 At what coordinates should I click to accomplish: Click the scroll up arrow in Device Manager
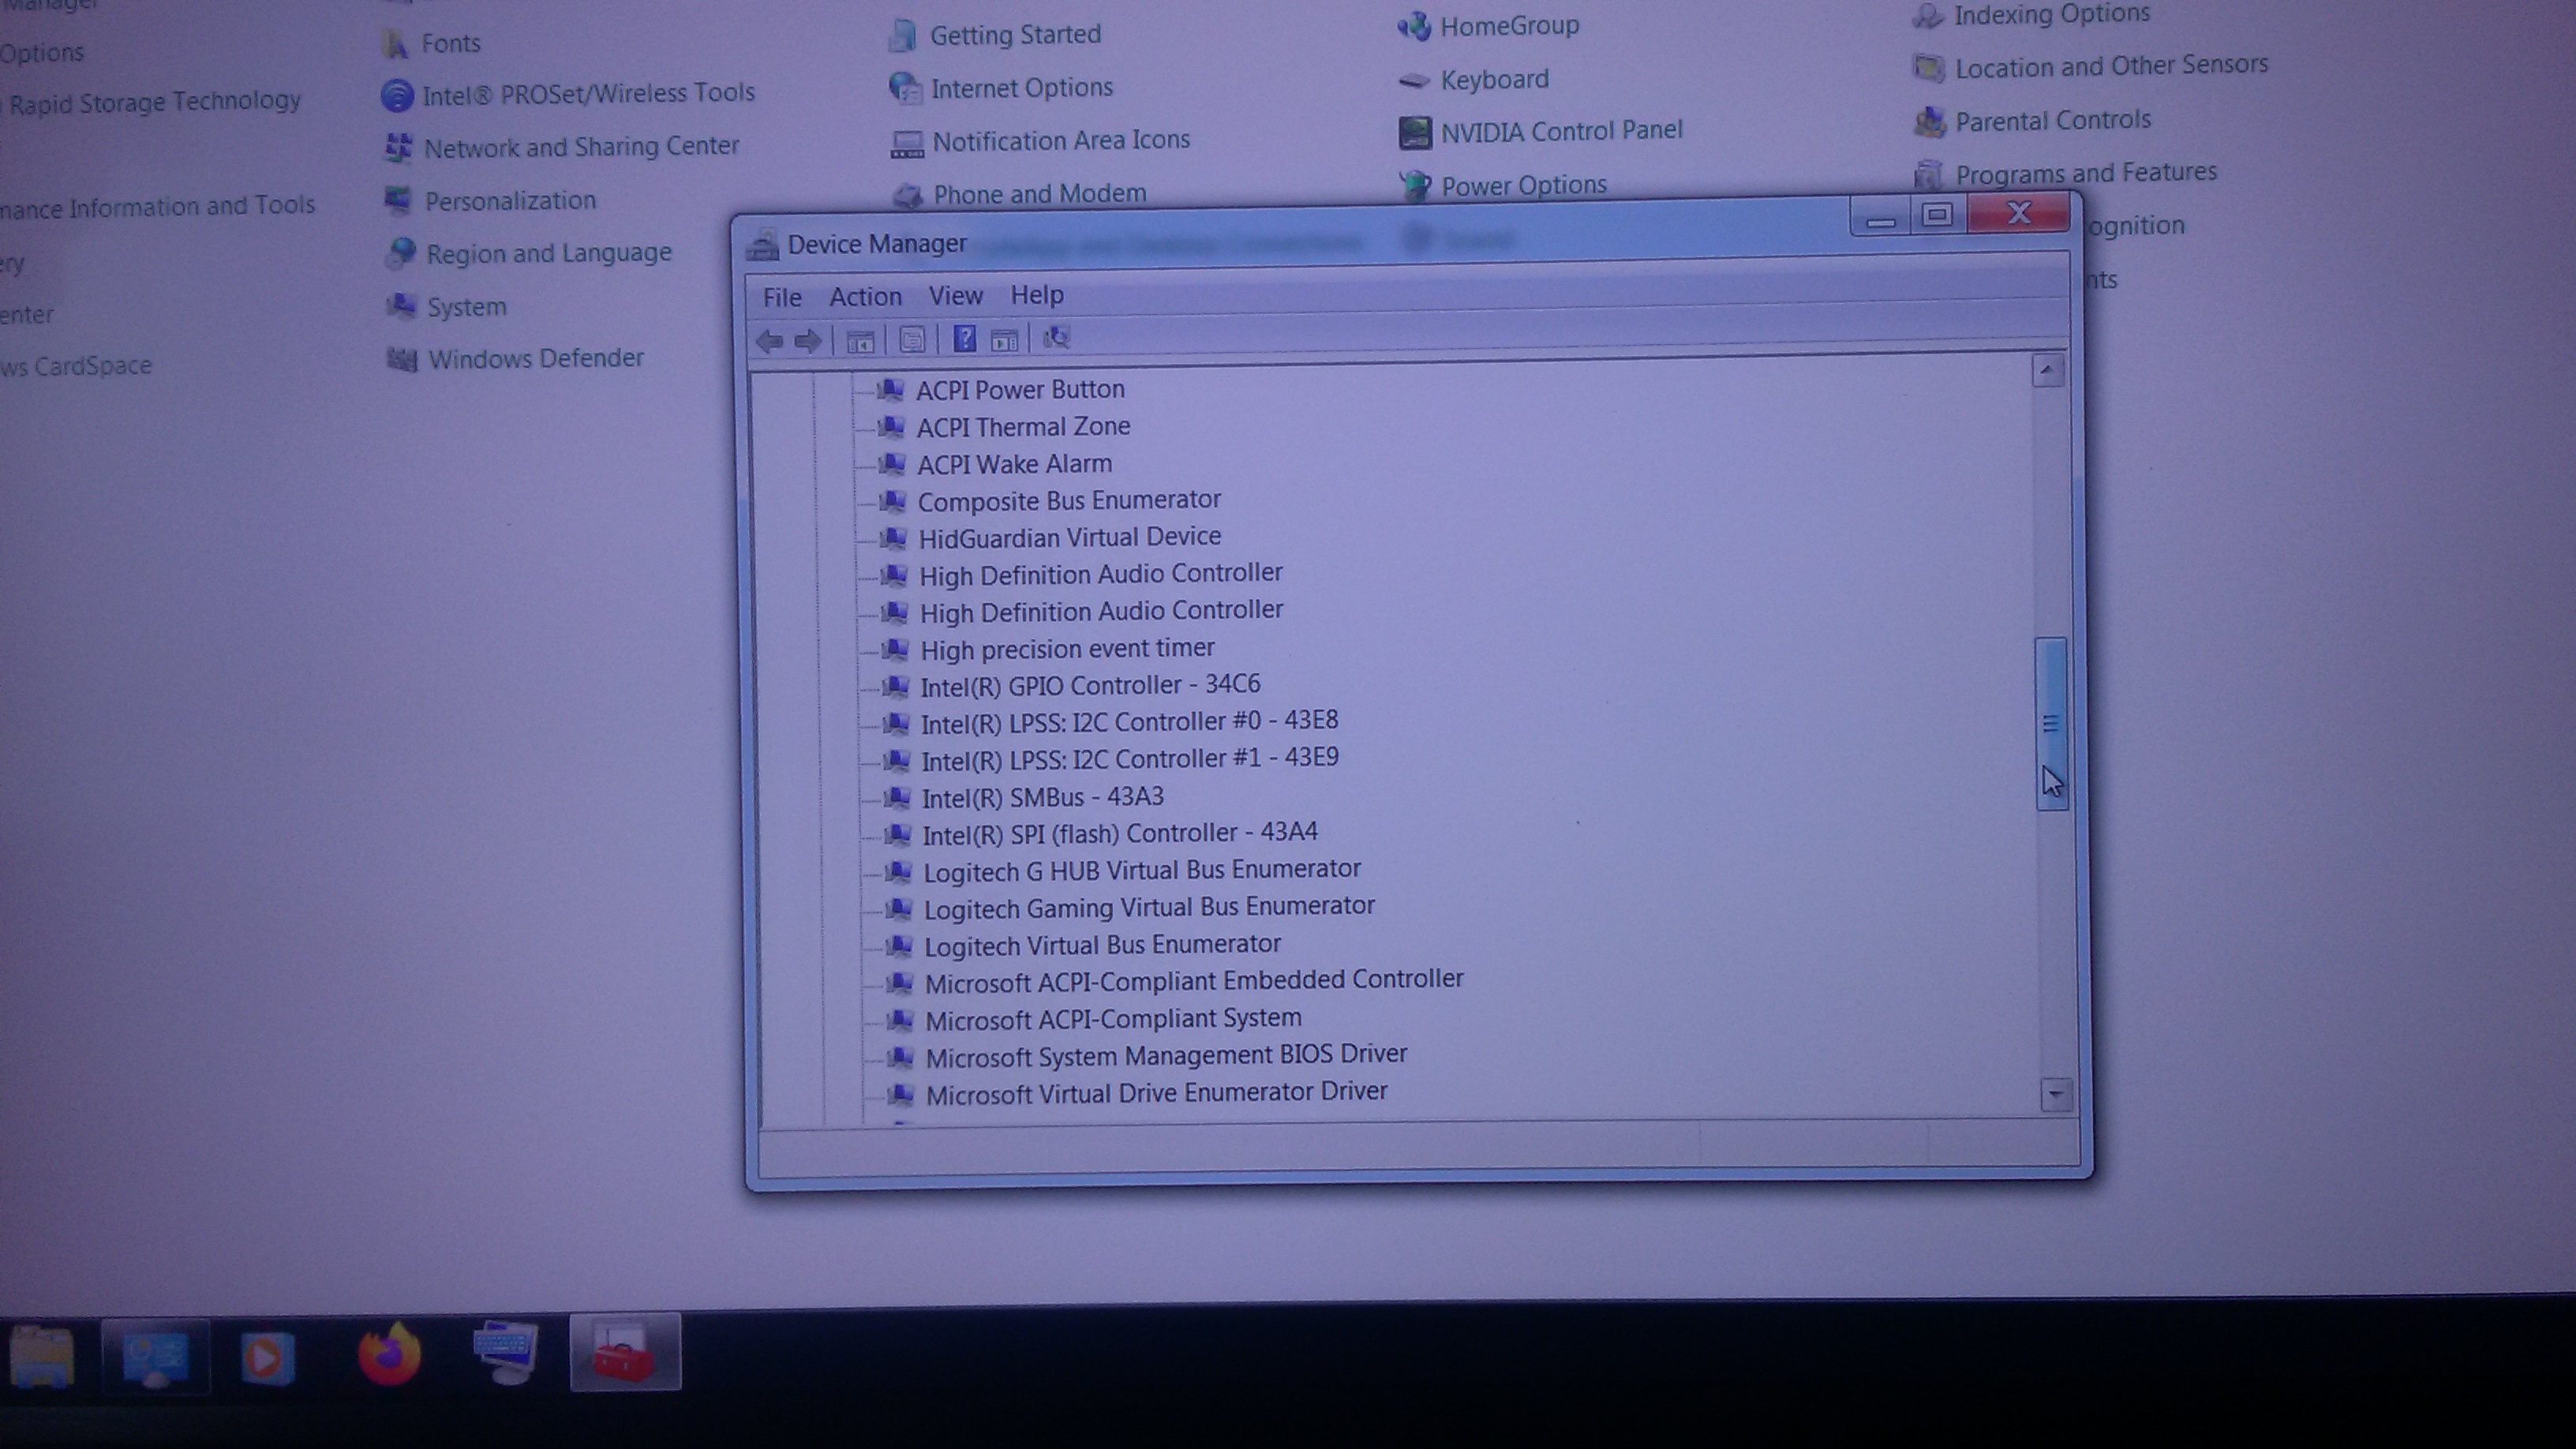pyautogui.click(x=2047, y=371)
